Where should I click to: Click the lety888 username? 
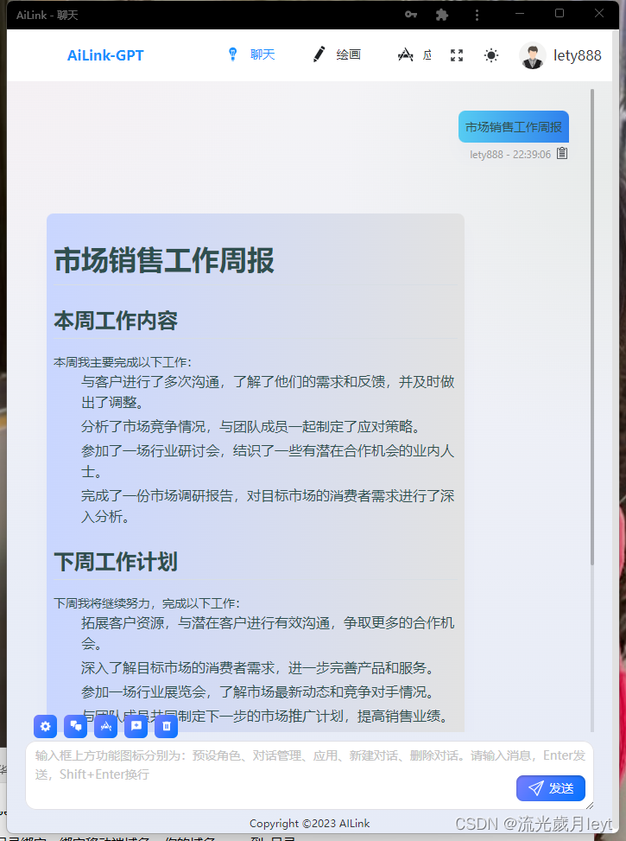(578, 55)
